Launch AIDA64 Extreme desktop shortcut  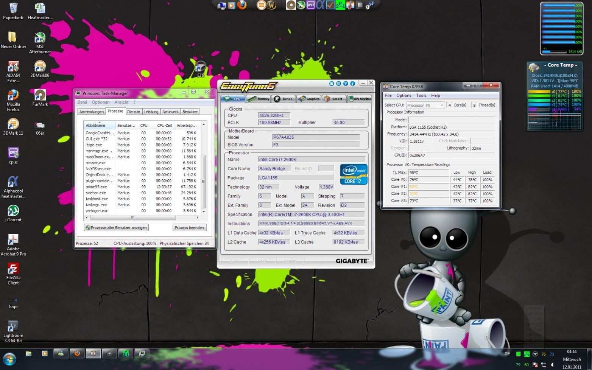pyautogui.click(x=13, y=72)
